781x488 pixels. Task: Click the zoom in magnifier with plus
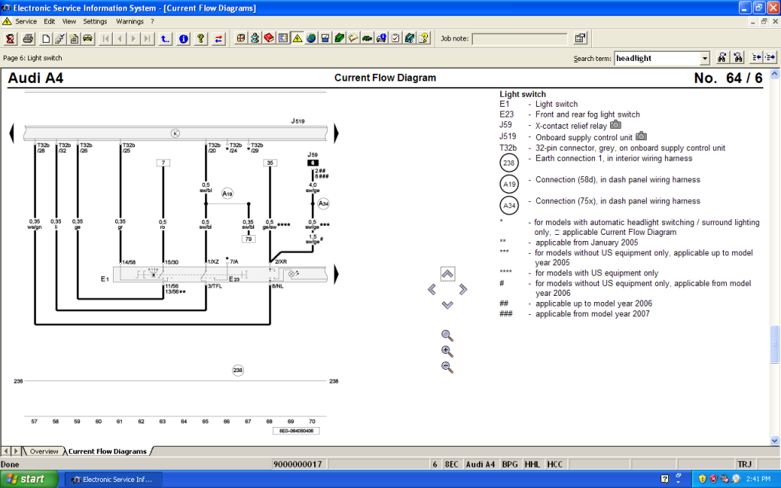tap(447, 352)
